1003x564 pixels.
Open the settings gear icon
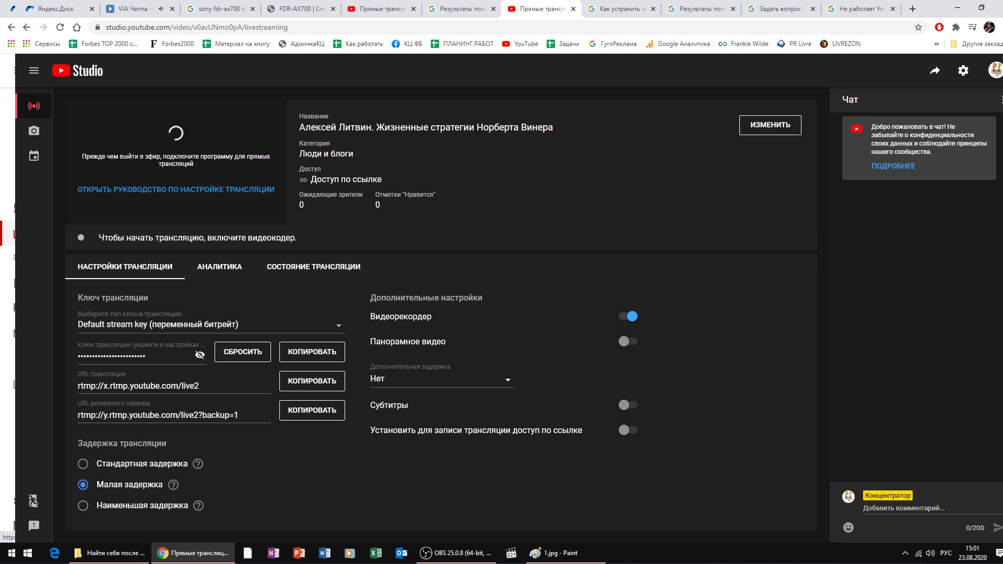point(963,70)
